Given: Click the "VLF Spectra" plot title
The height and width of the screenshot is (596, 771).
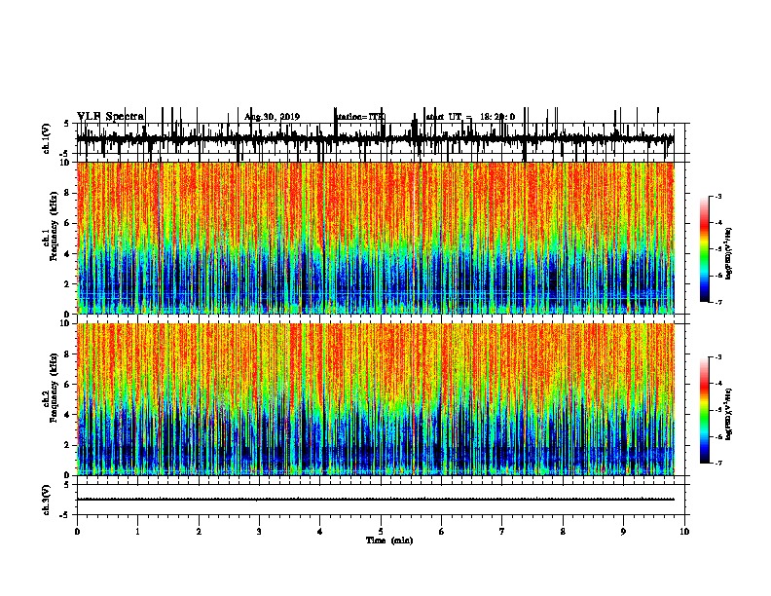Looking at the screenshot, I should pyautogui.click(x=111, y=117).
